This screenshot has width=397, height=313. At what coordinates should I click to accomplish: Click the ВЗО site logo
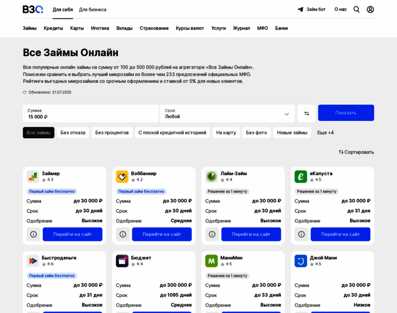33,9
